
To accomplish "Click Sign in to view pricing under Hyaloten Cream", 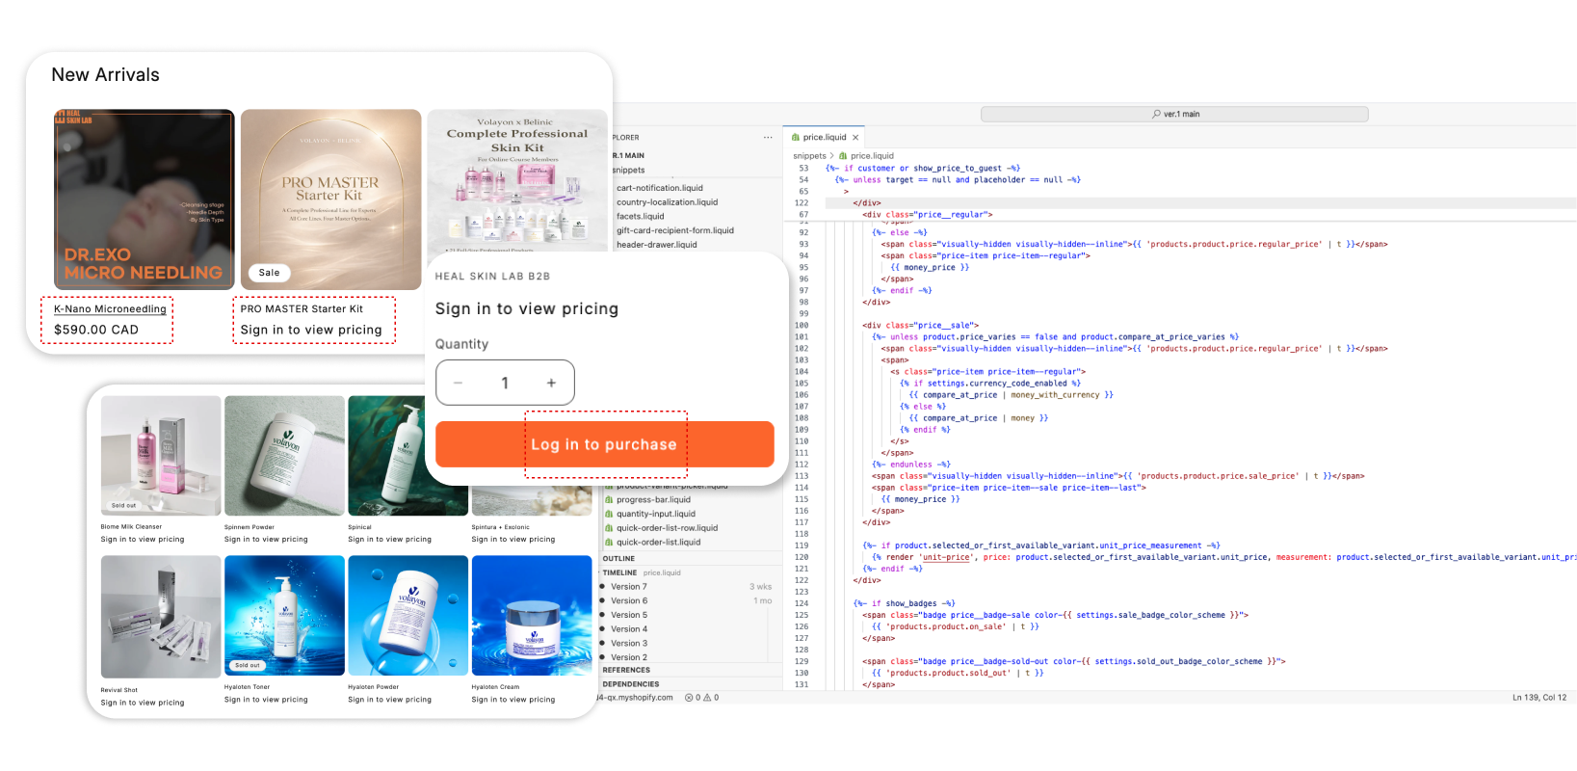I will (513, 700).
